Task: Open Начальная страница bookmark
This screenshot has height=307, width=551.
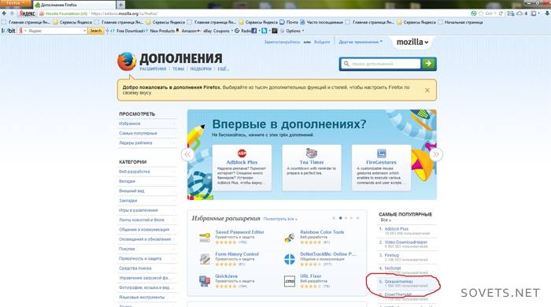Action: [x=460, y=22]
